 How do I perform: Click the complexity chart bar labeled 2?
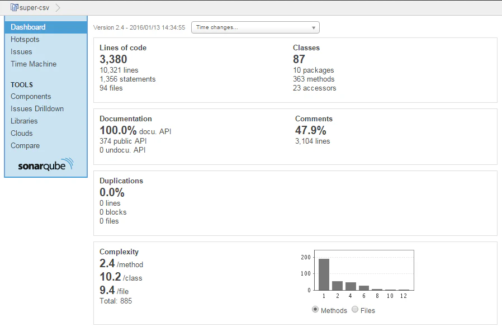tap(338, 286)
